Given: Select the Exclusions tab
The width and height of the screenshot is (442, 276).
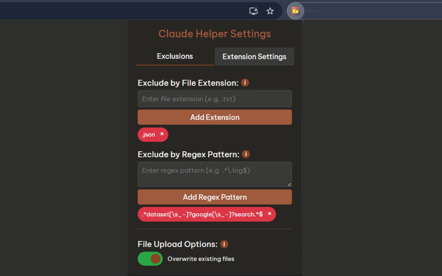Looking at the screenshot, I should (x=175, y=56).
